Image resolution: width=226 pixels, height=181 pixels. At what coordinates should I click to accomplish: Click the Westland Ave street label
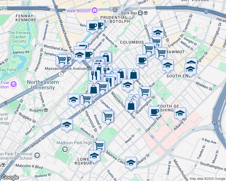[x=56, y=48]
